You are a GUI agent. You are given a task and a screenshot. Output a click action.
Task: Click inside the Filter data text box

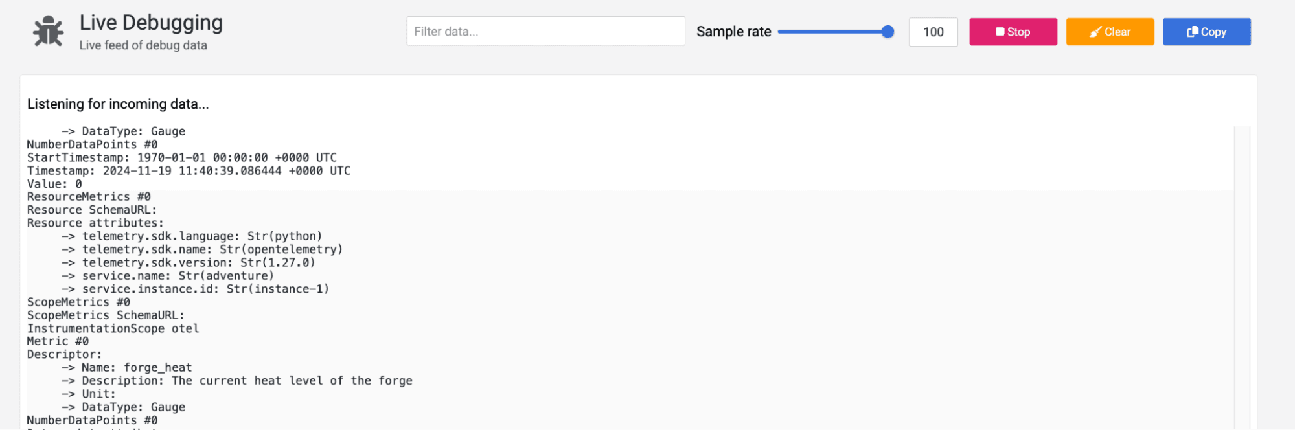pos(545,30)
